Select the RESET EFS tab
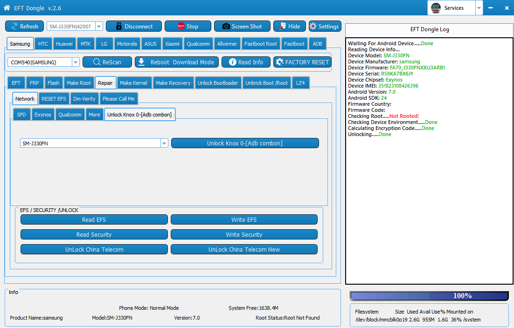514x328 pixels. [x=54, y=99]
